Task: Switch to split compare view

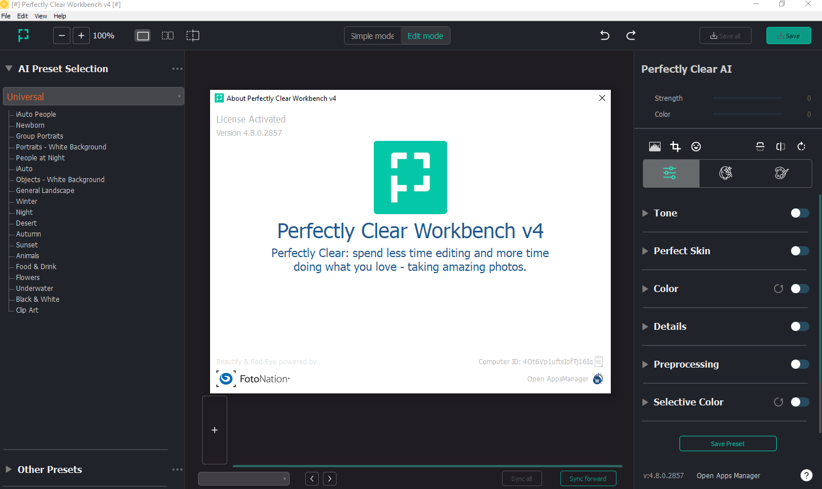Action: [x=193, y=36]
